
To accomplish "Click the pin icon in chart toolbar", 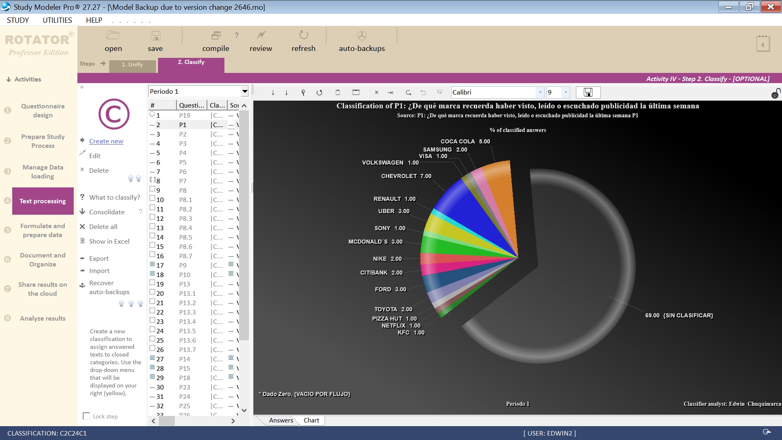I will pos(303,92).
